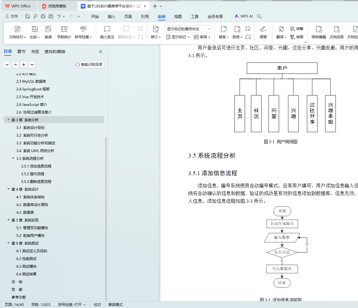Click the expand-level down chevron in outline toolbar

click(7, 64)
